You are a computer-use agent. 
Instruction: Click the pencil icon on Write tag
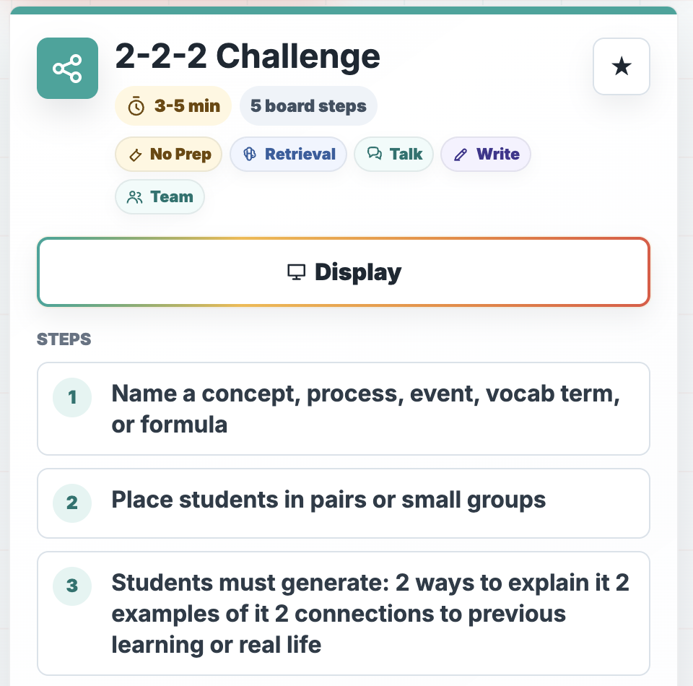point(461,155)
